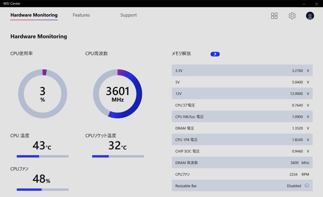Select the CPUコア電圧 row
323x197 pixels.
[x=242, y=105]
